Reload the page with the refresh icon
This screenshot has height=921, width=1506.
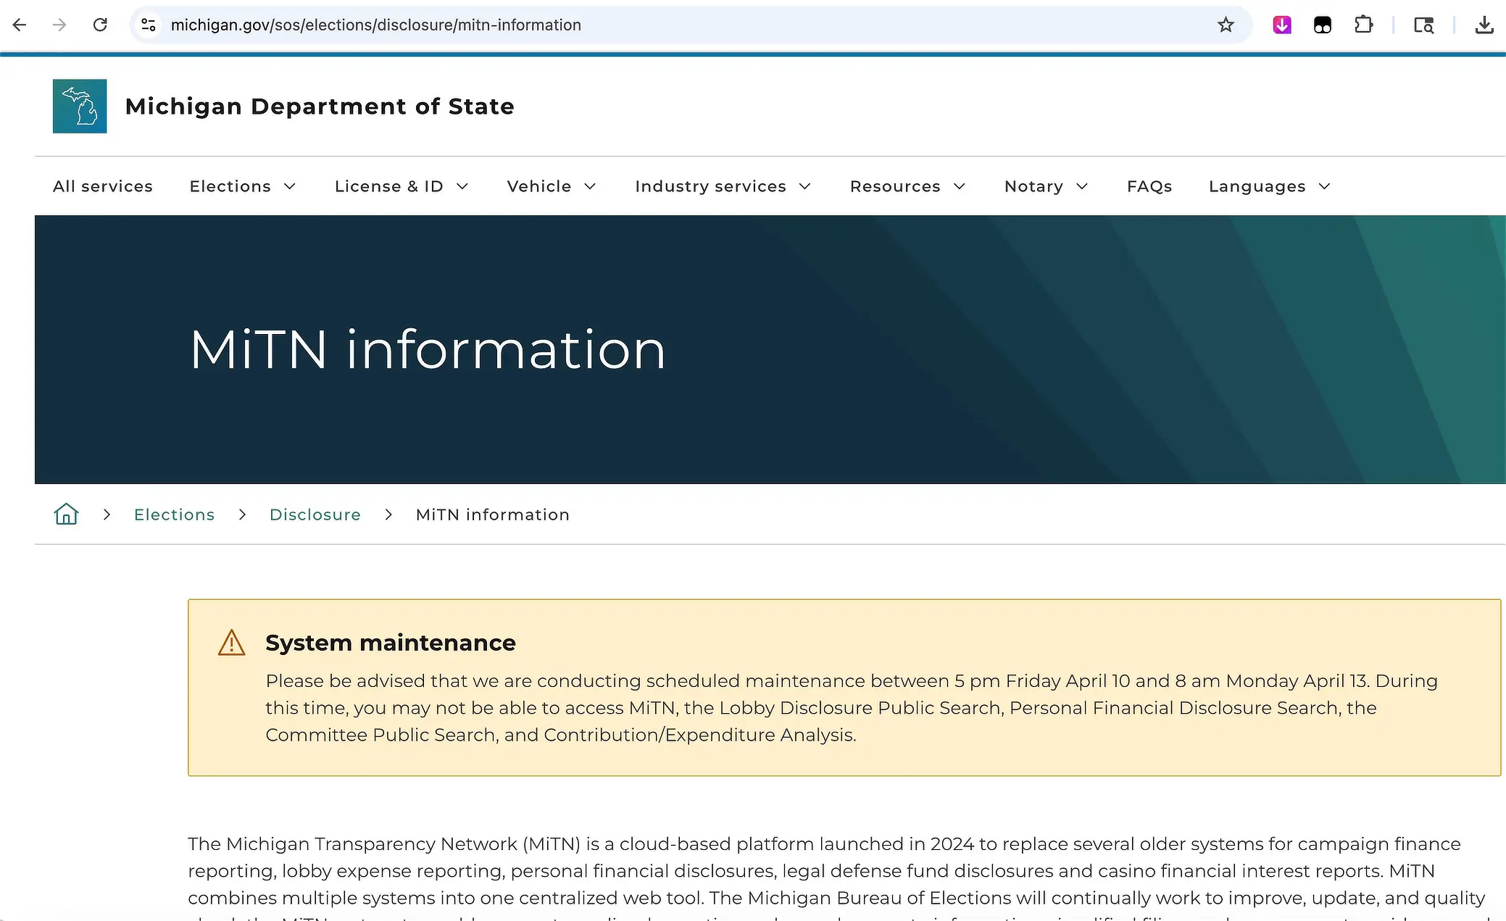(100, 25)
